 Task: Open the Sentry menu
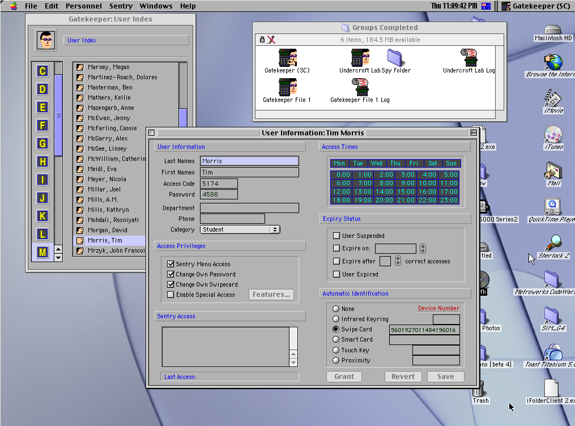121,6
